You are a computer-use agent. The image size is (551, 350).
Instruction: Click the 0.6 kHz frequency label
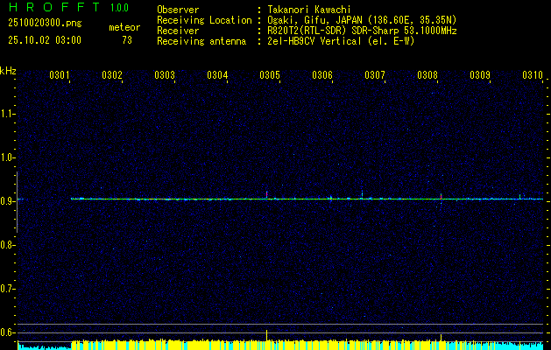[8, 332]
